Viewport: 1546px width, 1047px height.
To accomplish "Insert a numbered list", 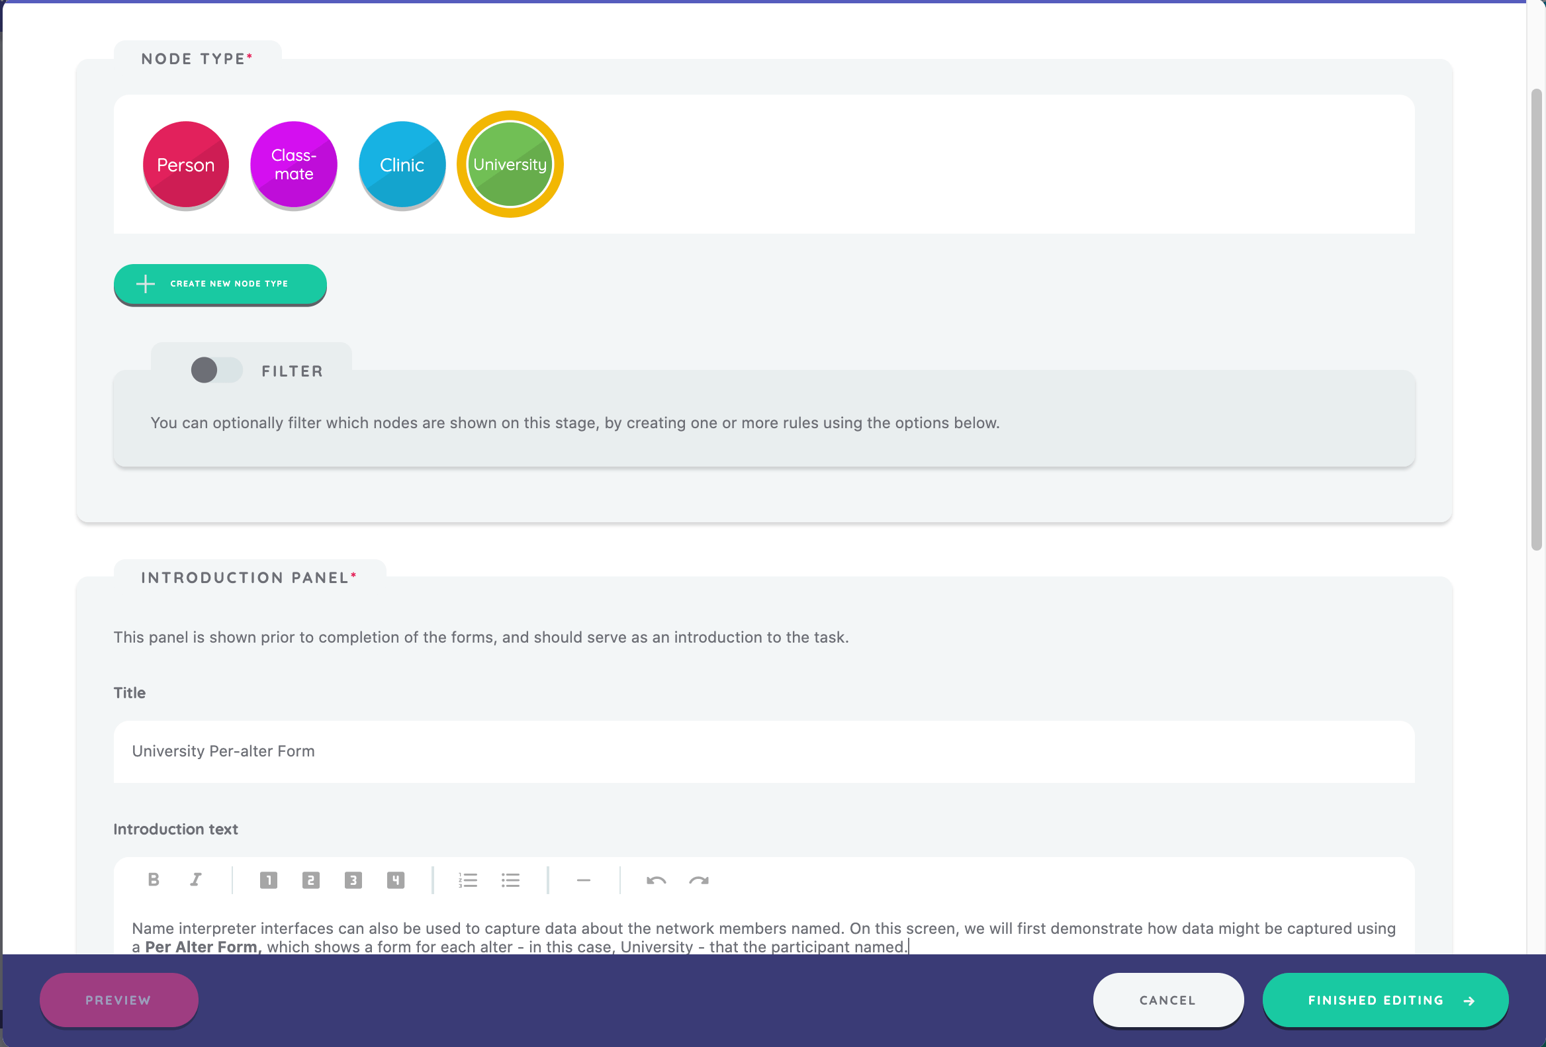I will click(468, 880).
